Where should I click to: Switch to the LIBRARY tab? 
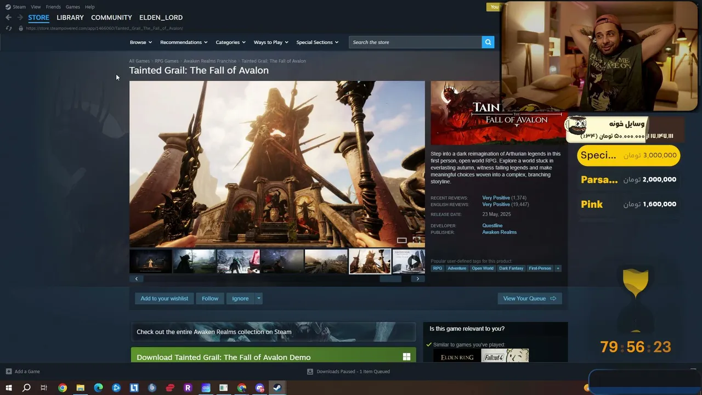(x=70, y=18)
